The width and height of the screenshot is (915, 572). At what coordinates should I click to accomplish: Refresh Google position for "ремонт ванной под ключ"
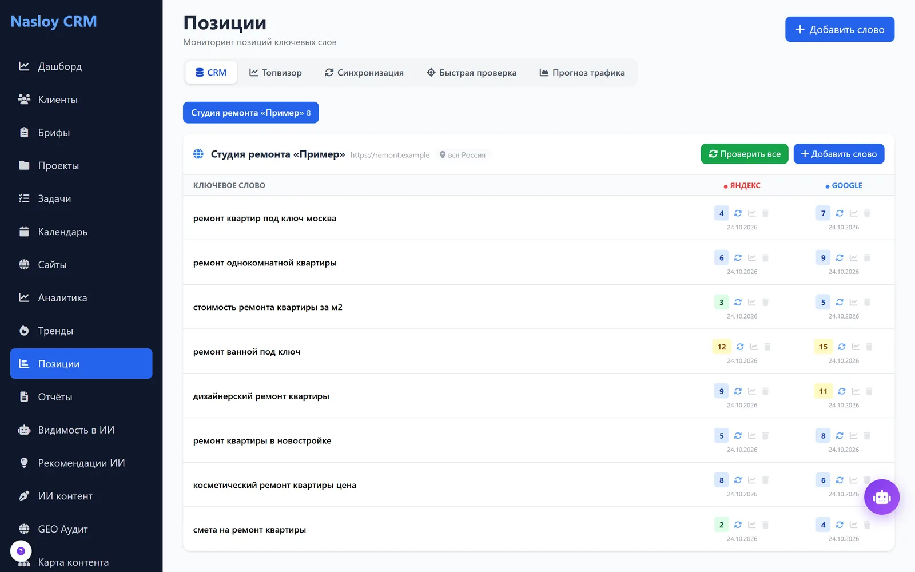pos(842,347)
